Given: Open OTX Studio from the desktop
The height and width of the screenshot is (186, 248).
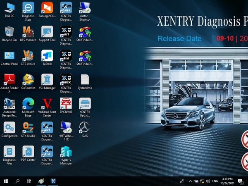Looking at the screenshot, I should 28,127.
